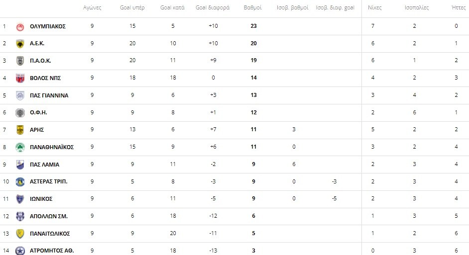Viewport: 469px width, 255px height.
Task: Click the O.F.I. team crest icon
Action: [x=20, y=112]
